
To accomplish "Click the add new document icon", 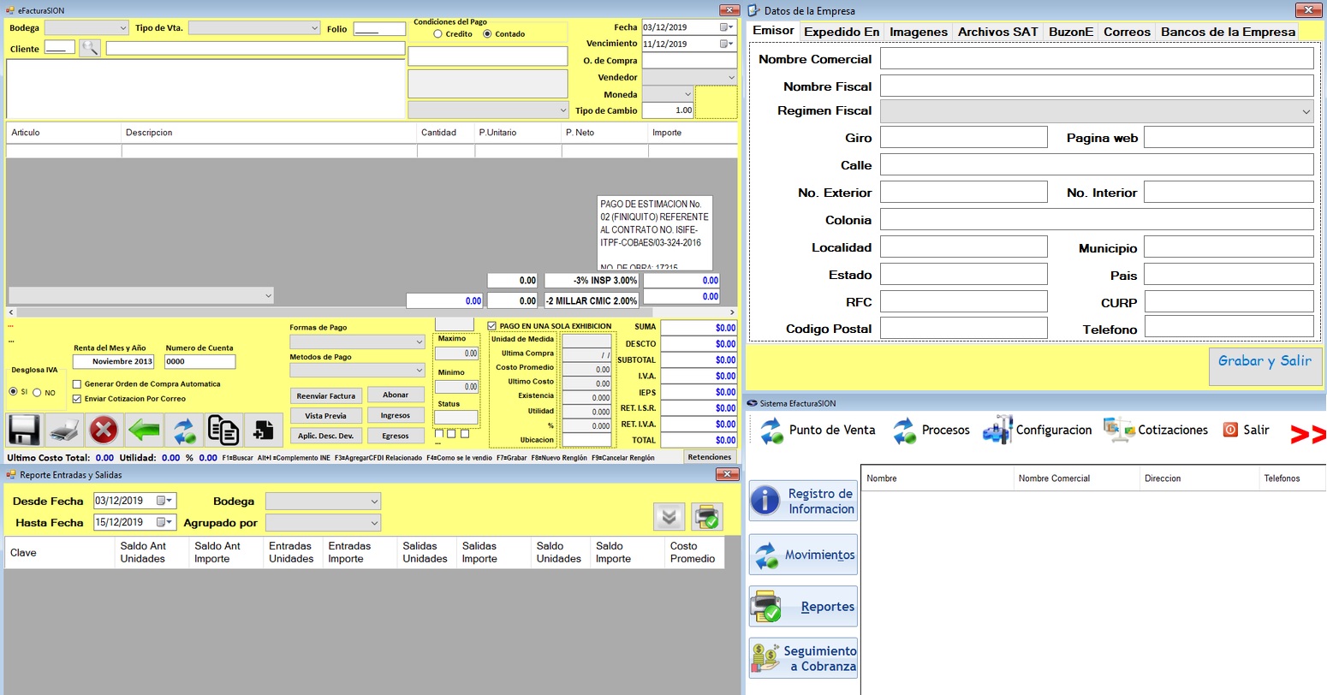I will (x=263, y=430).
